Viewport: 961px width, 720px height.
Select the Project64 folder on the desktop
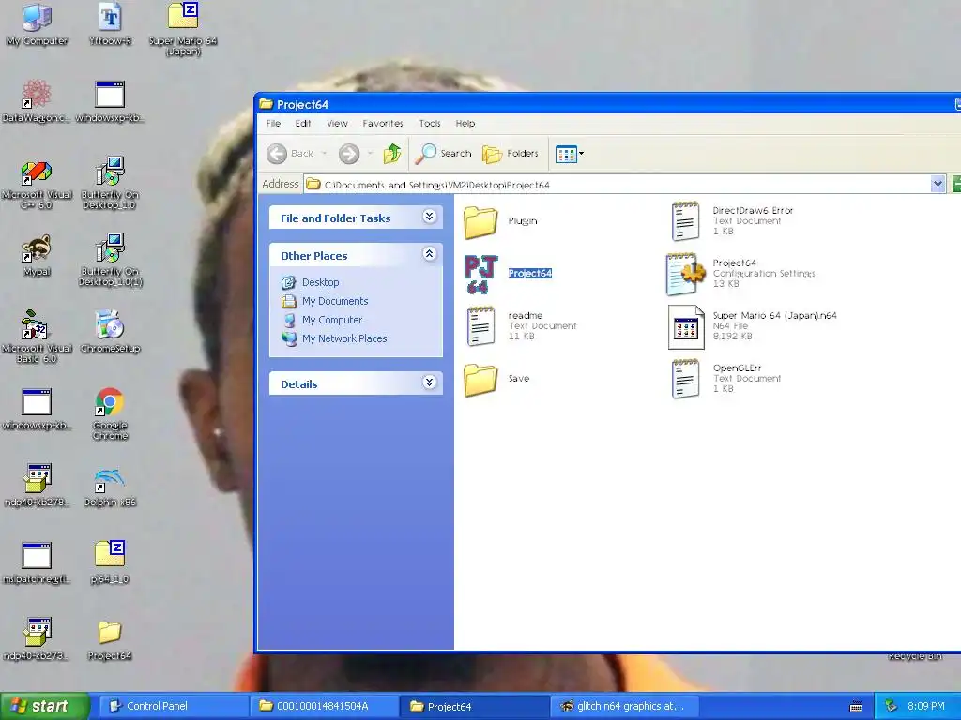point(111,639)
